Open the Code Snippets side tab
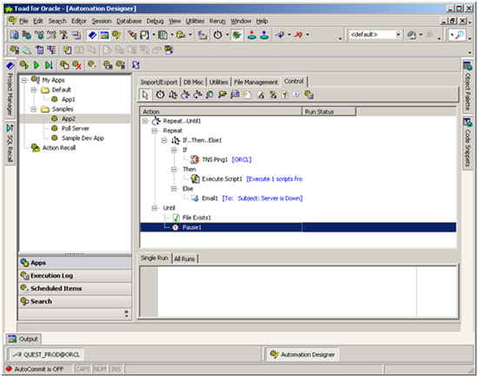Image resolution: width=478 pixels, height=377 pixels. (468, 144)
